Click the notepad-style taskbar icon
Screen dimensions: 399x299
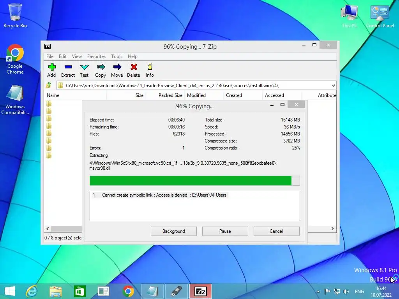(152, 291)
